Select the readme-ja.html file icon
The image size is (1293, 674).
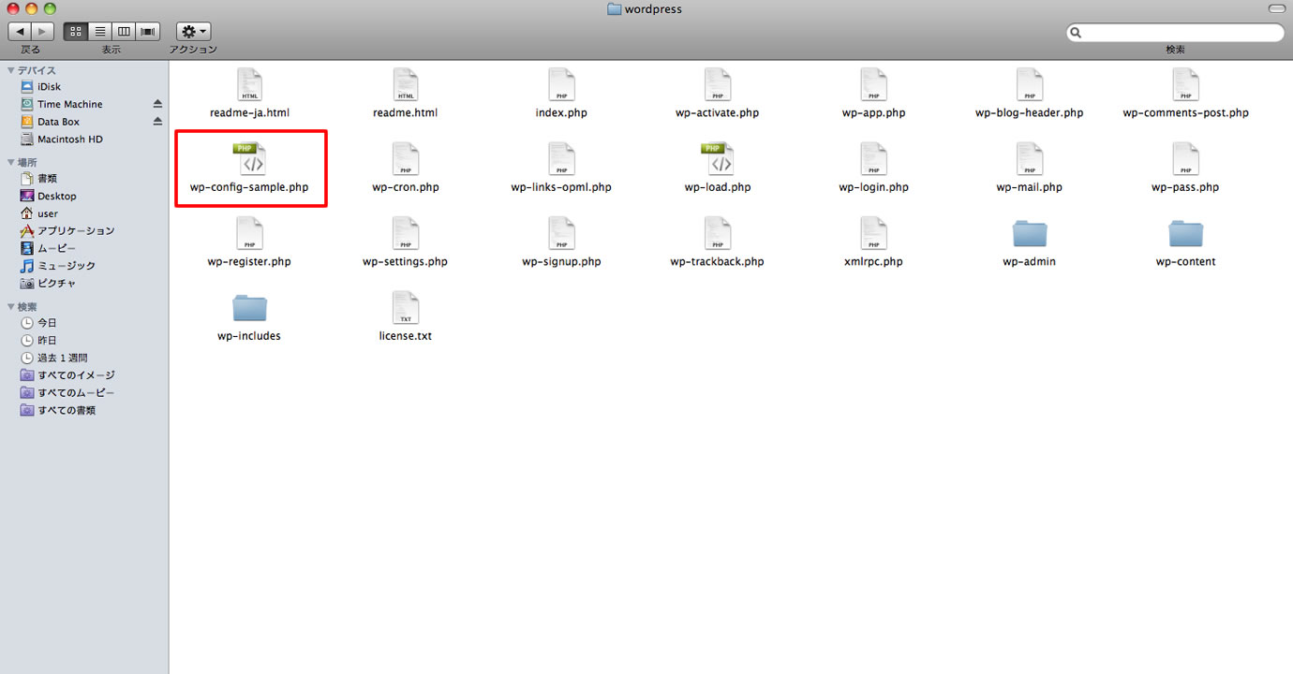coord(249,85)
